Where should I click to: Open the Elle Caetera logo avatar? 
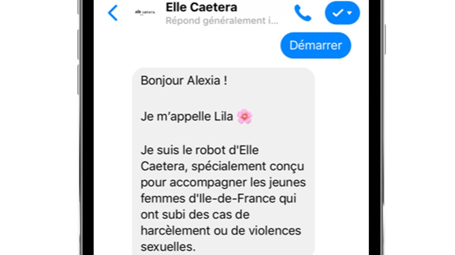click(x=145, y=12)
